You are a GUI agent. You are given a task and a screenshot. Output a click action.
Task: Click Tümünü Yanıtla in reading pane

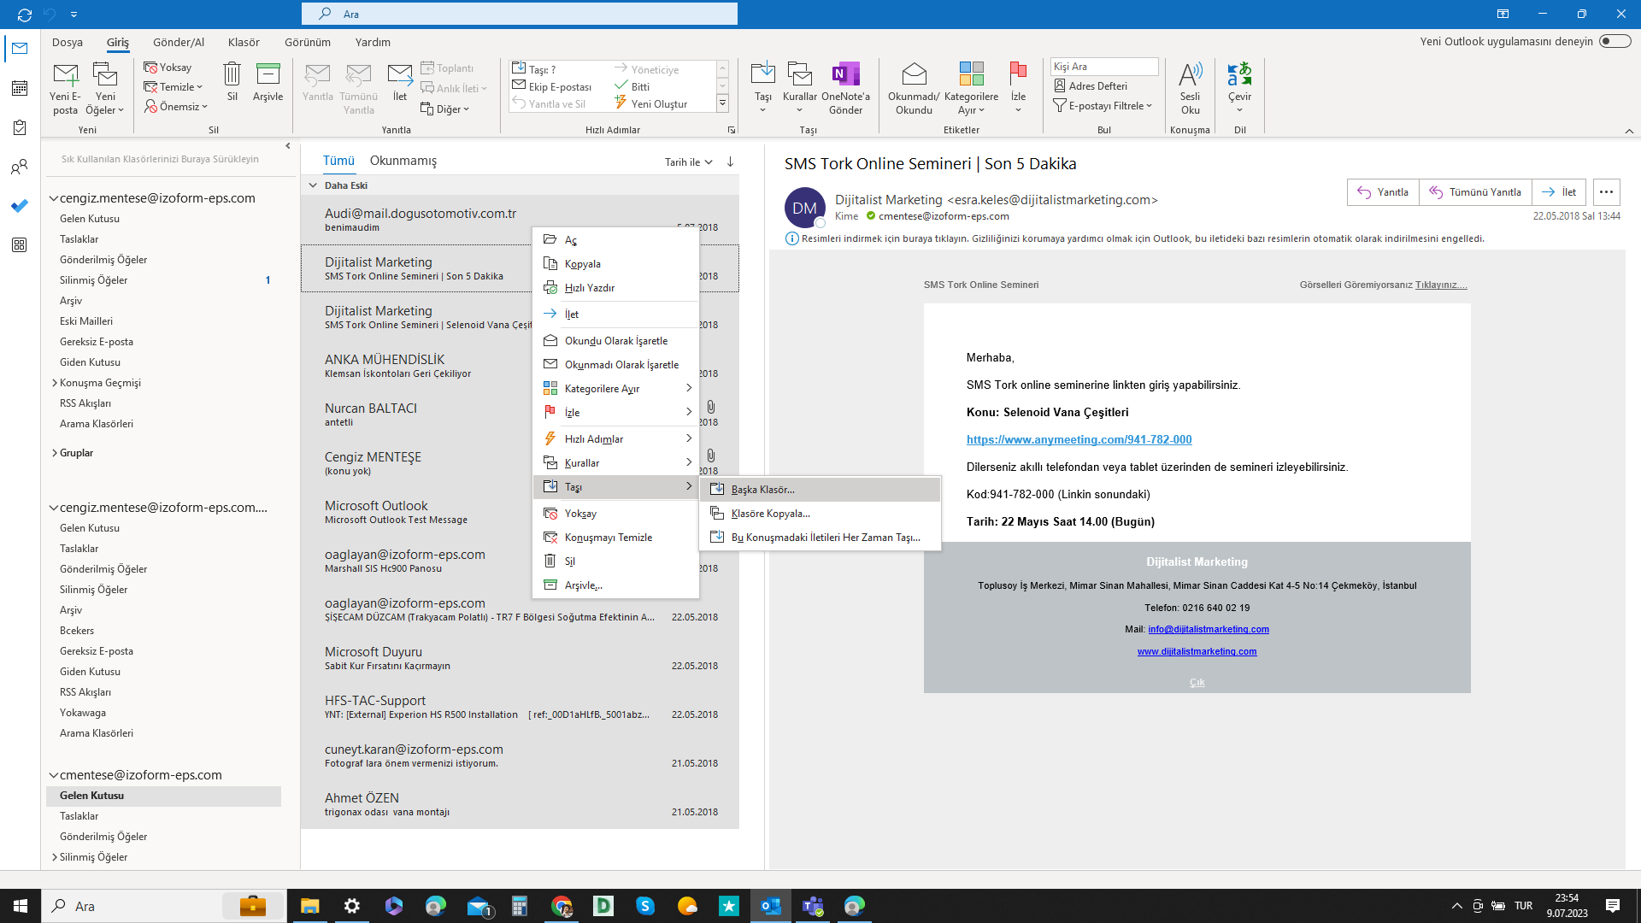pyautogui.click(x=1475, y=192)
